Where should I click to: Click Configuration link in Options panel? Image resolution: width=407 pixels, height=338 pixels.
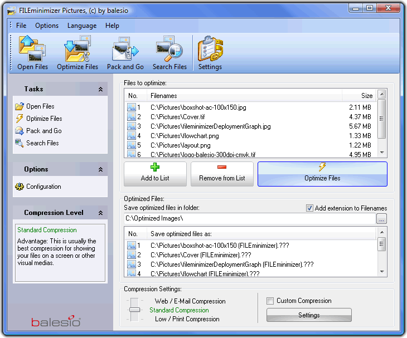pos(43,187)
